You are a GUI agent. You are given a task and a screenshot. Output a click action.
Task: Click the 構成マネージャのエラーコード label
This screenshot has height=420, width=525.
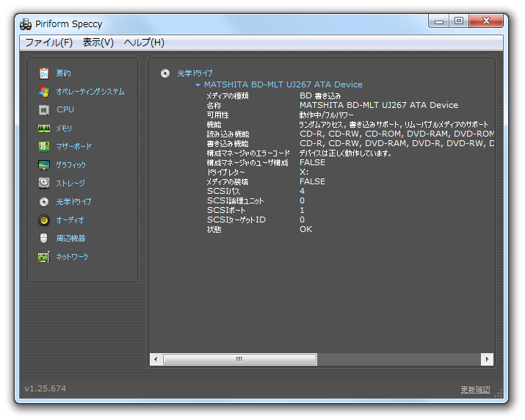[248, 153]
